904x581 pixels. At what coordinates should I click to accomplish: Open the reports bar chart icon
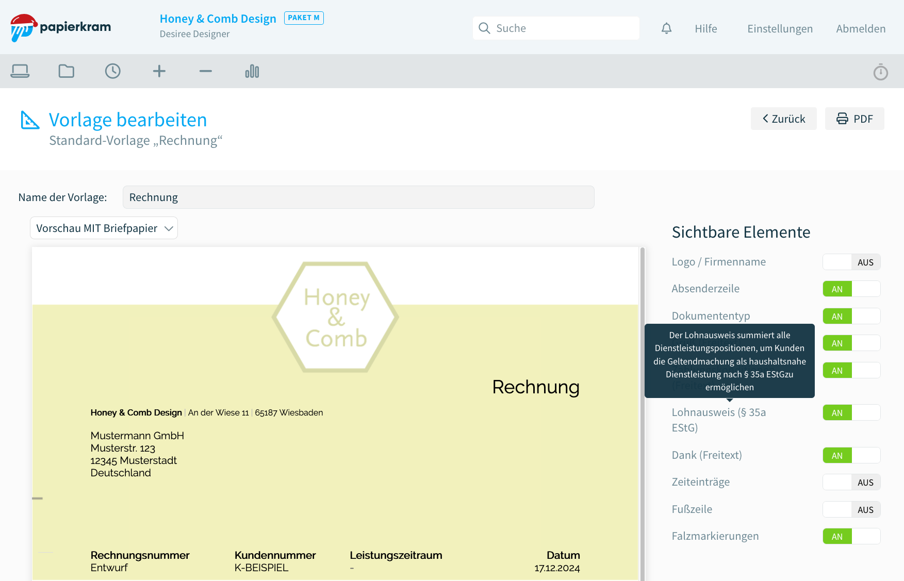(x=252, y=71)
